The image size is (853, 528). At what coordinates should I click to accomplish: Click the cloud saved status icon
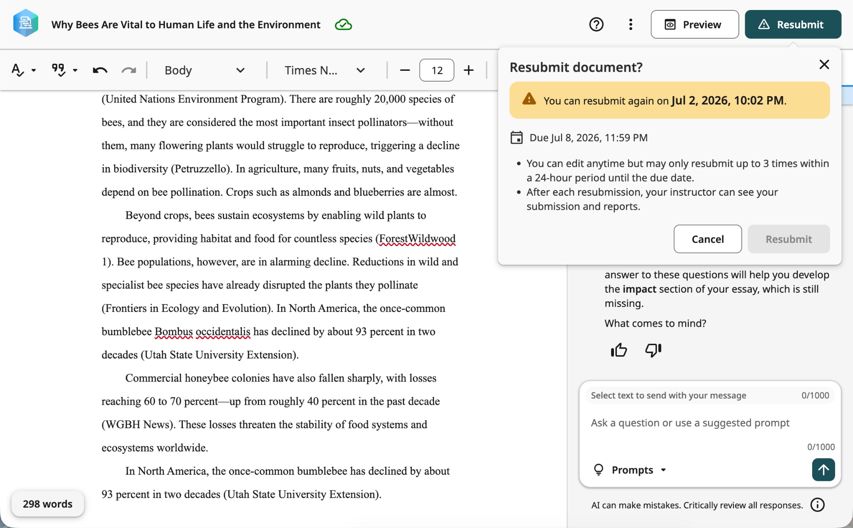tap(343, 25)
